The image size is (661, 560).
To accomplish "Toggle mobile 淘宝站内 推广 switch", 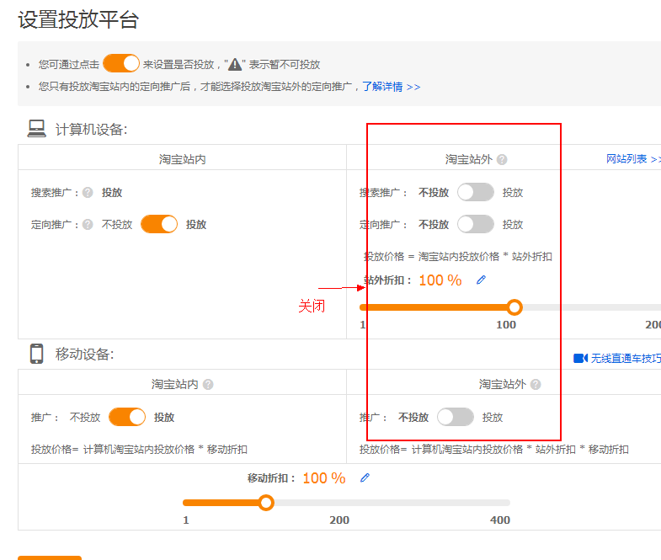I will [127, 417].
